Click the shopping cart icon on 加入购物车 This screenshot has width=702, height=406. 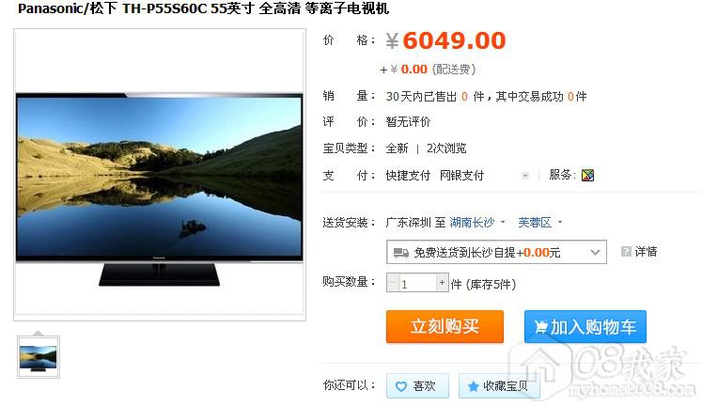(540, 327)
